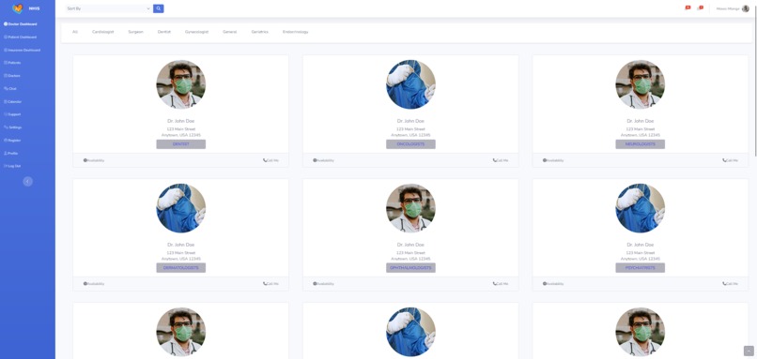Click the PSYCHIATRISTS specialty button

(x=641, y=268)
